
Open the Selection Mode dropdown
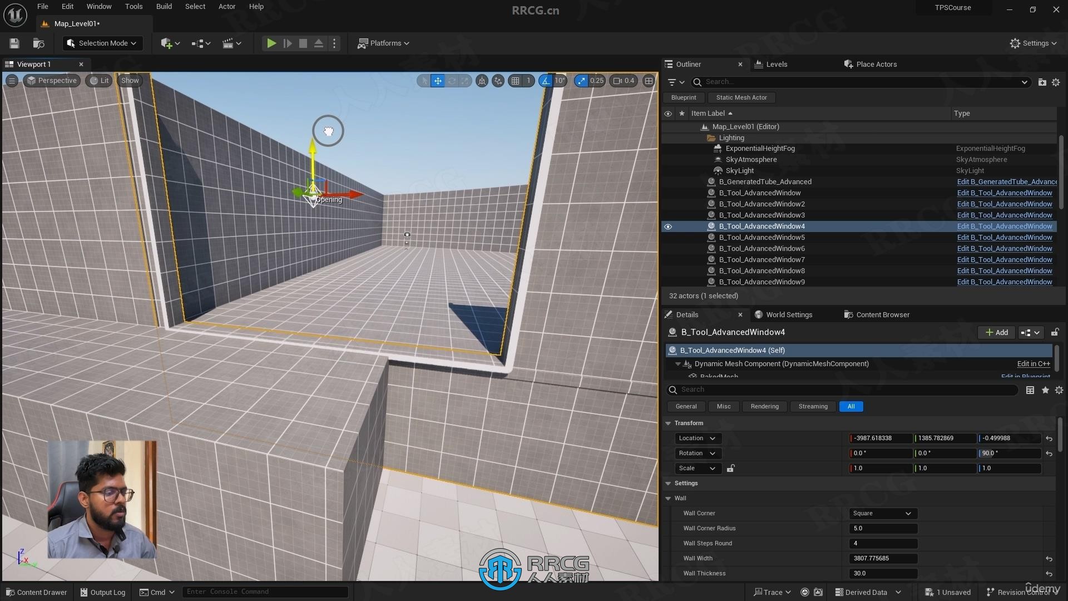[102, 43]
